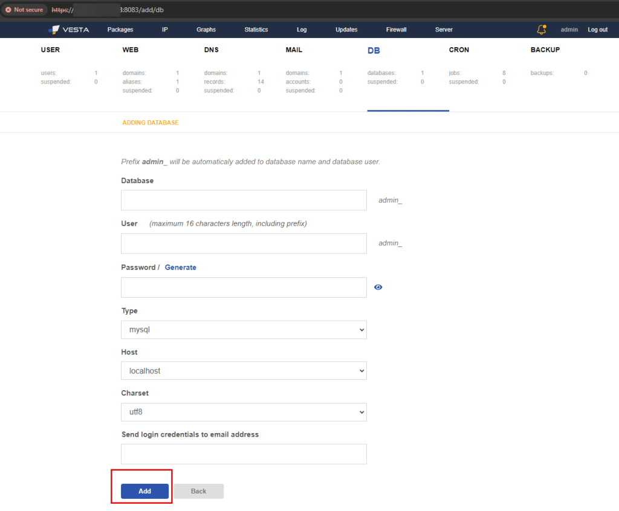This screenshot has height=511, width=619.
Task: Focus the email address input field
Action: click(244, 454)
